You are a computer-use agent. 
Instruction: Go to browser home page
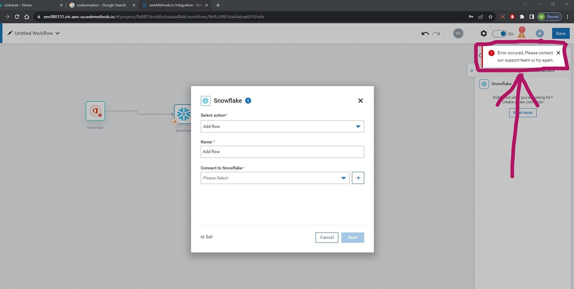pos(27,17)
